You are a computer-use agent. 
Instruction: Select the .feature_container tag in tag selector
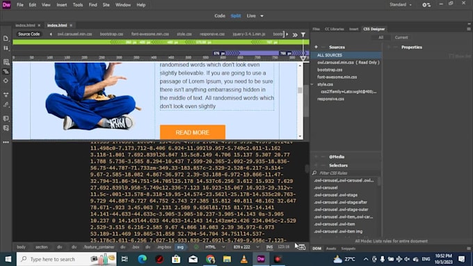click(x=99, y=247)
